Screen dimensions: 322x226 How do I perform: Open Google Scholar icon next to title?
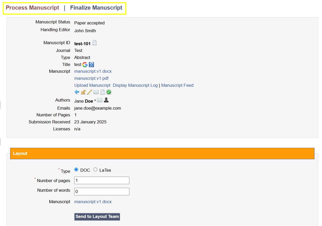[x=91, y=65]
